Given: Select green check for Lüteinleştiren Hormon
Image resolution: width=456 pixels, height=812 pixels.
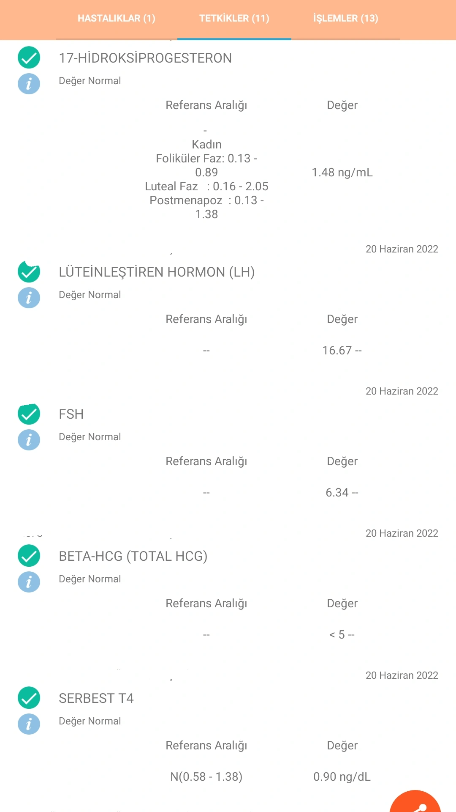Looking at the screenshot, I should point(29,272).
